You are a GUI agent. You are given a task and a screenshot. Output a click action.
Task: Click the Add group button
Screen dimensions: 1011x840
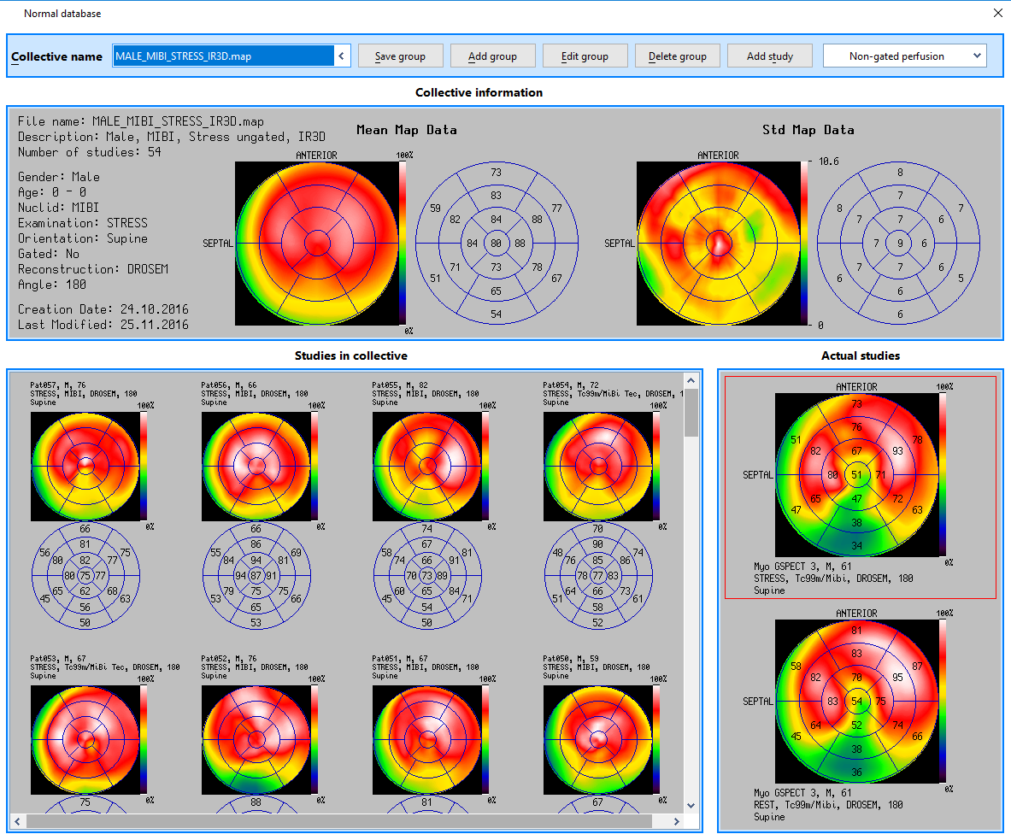[x=492, y=56]
